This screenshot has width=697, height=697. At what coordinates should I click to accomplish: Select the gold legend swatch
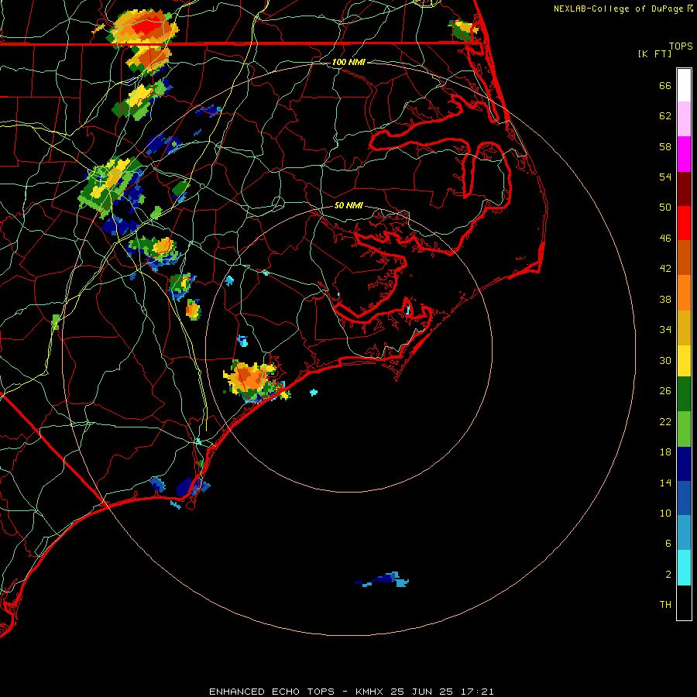coord(684,328)
